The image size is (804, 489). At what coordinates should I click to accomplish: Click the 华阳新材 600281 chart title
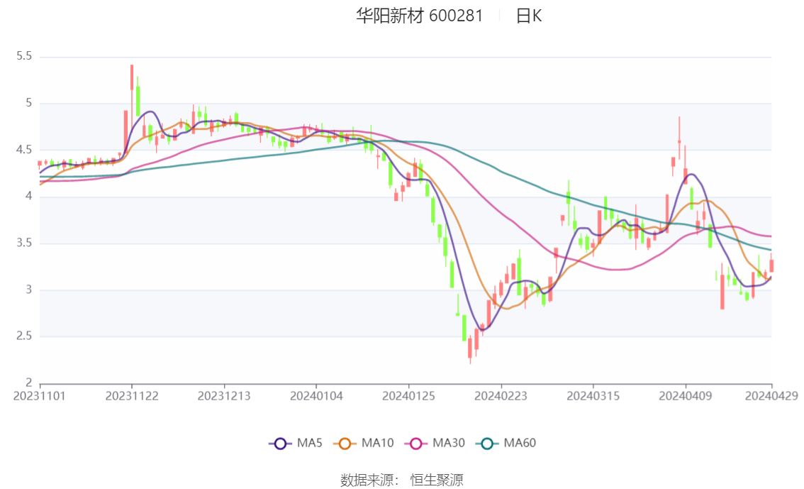[420, 16]
